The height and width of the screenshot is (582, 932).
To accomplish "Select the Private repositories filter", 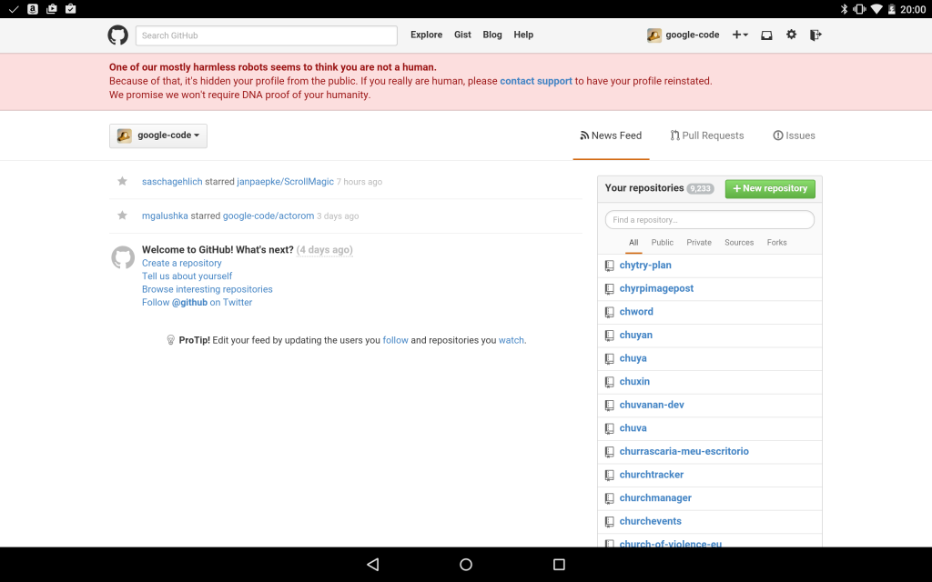I will tap(699, 242).
